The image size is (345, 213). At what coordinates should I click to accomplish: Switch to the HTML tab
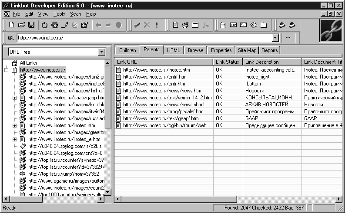tap(174, 50)
